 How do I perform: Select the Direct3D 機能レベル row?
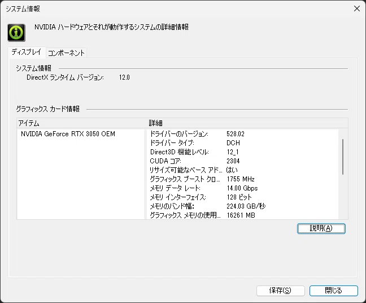243,152
